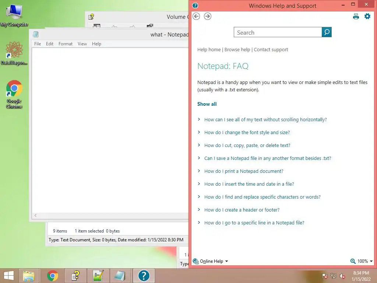Open My Computer desktop icon
This screenshot has height=283, width=377.
coord(14,15)
